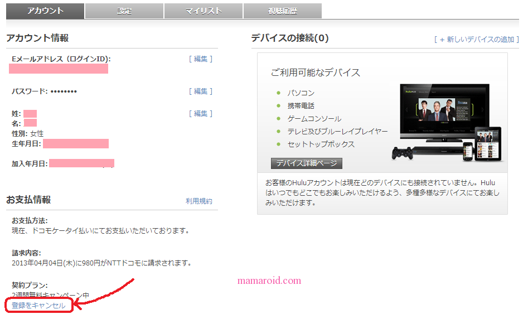Switch to the 設定 tab
This screenshot has height=314, width=523.
point(124,11)
